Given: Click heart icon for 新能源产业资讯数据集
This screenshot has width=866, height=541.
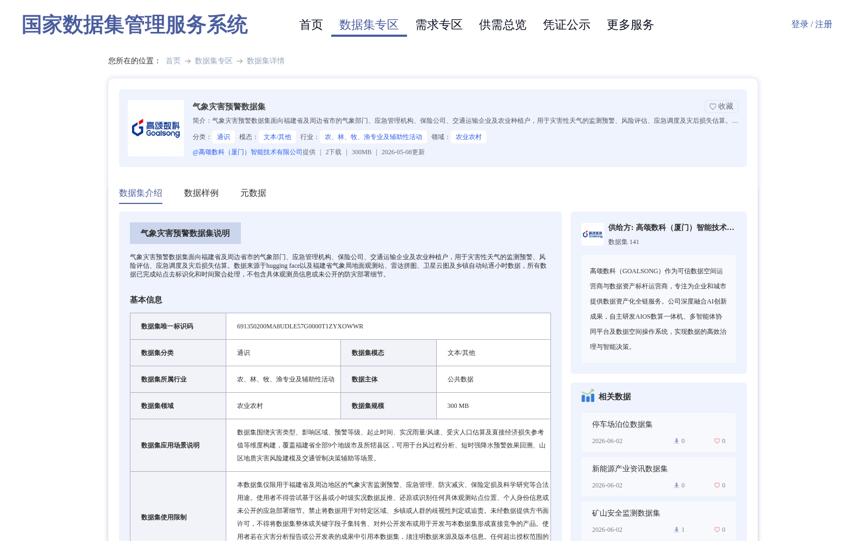Looking at the screenshot, I should 717,485.
